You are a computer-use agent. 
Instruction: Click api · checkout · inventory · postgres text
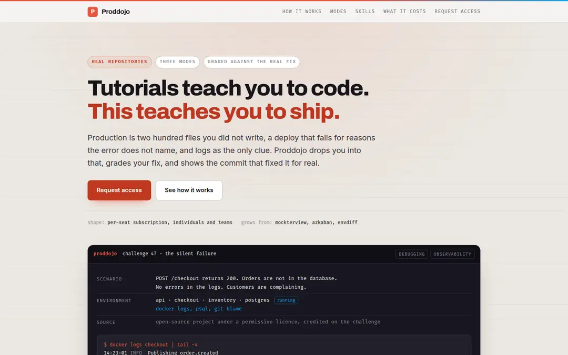point(212,300)
